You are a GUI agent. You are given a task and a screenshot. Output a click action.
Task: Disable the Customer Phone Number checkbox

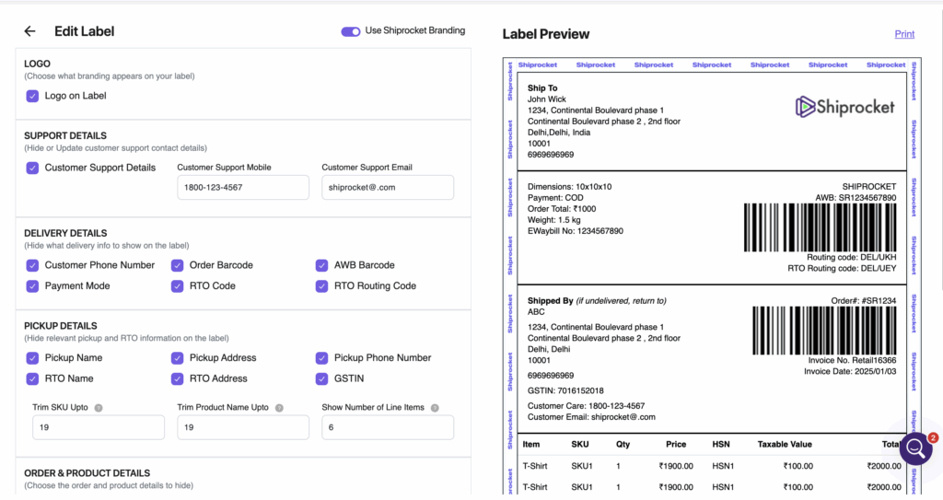coord(32,265)
